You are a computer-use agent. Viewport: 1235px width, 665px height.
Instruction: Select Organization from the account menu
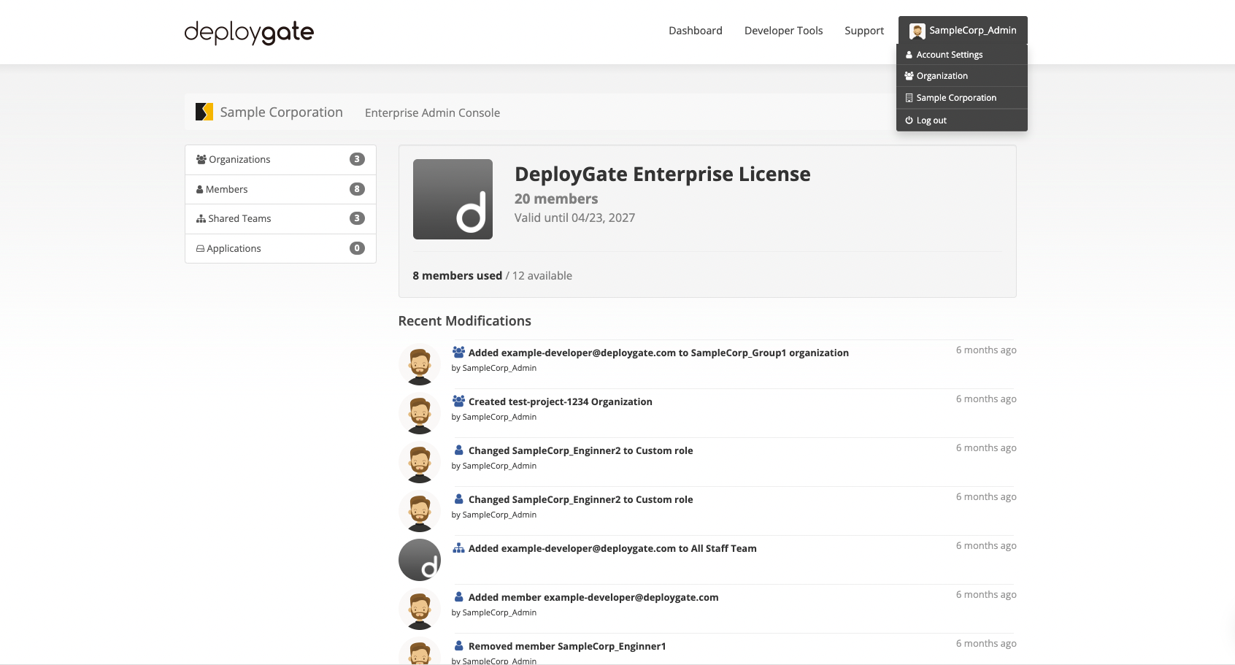tap(942, 75)
